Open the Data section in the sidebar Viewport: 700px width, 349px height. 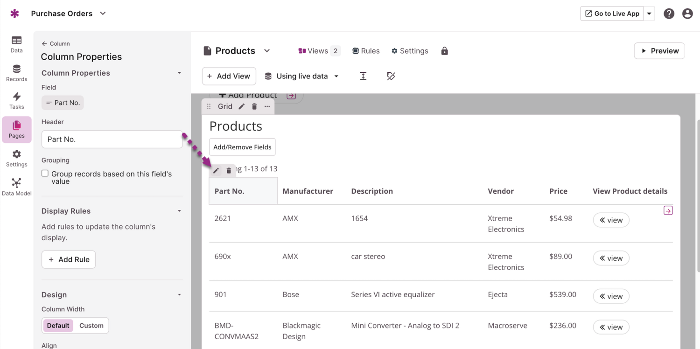pyautogui.click(x=16, y=44)
